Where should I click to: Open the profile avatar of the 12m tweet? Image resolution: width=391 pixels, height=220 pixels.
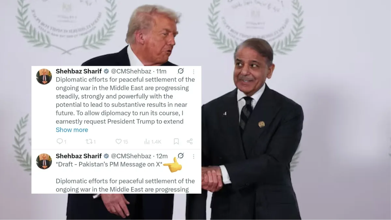point(44,161)
